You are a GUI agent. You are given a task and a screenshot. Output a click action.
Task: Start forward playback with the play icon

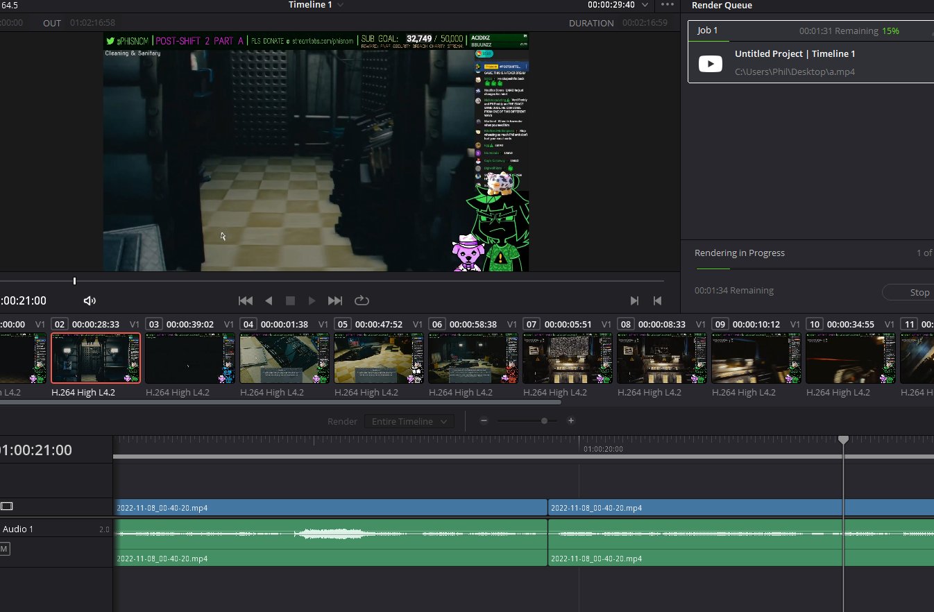pyautogui.click(x=312, y=300)
